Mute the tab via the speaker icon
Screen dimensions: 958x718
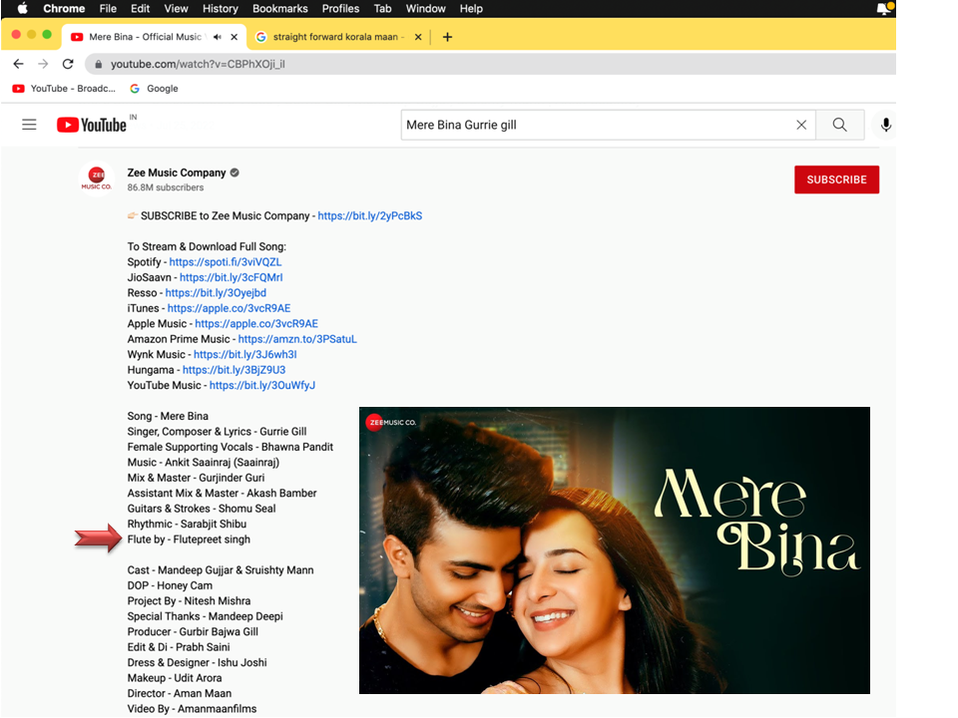coord(217,37)
